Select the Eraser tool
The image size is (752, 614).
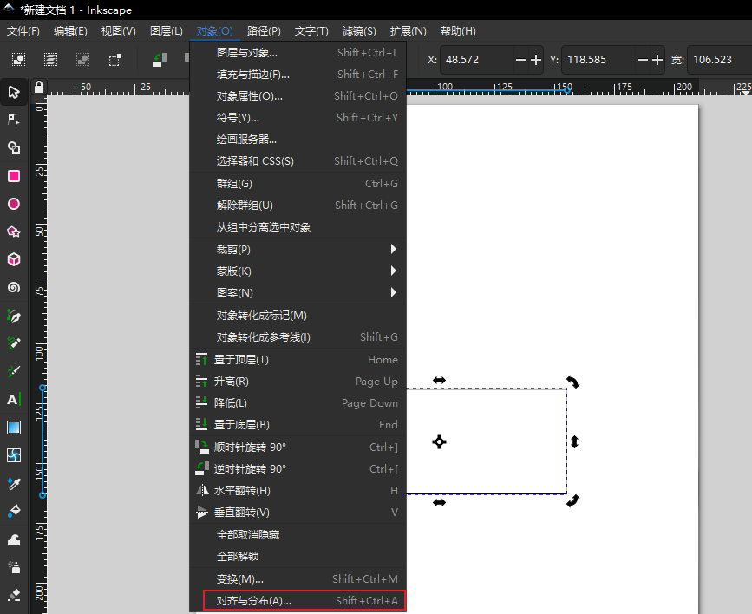pyautogui.click(x=14, y=595)
